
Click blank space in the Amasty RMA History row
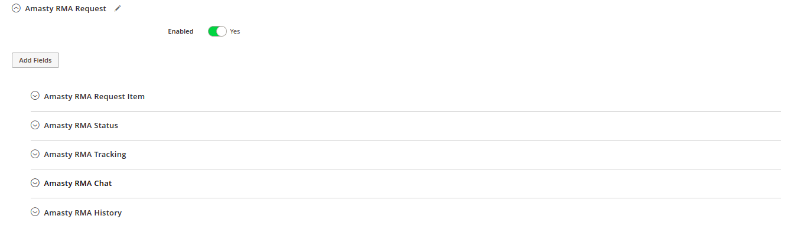(x=449, y=213)
